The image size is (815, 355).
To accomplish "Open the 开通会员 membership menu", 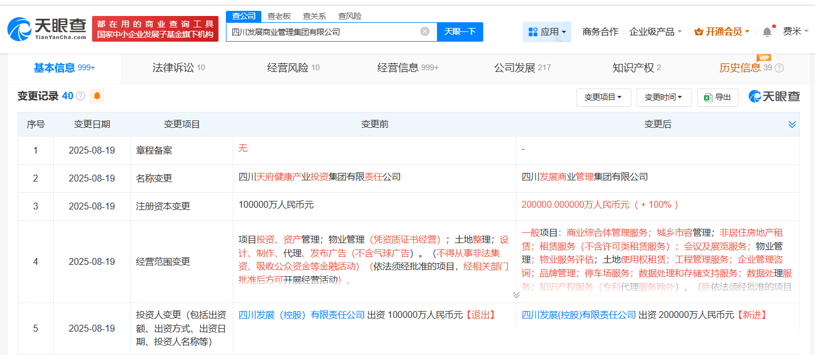I will pos(722,32).
